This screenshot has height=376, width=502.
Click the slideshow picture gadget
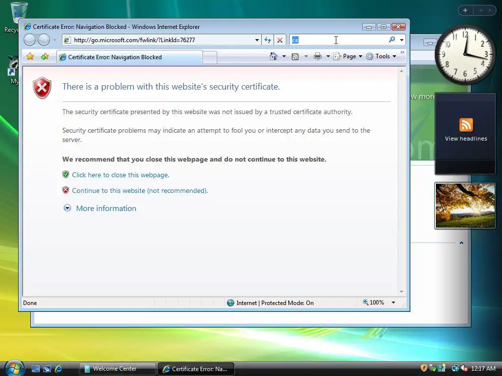click(465, 206)
